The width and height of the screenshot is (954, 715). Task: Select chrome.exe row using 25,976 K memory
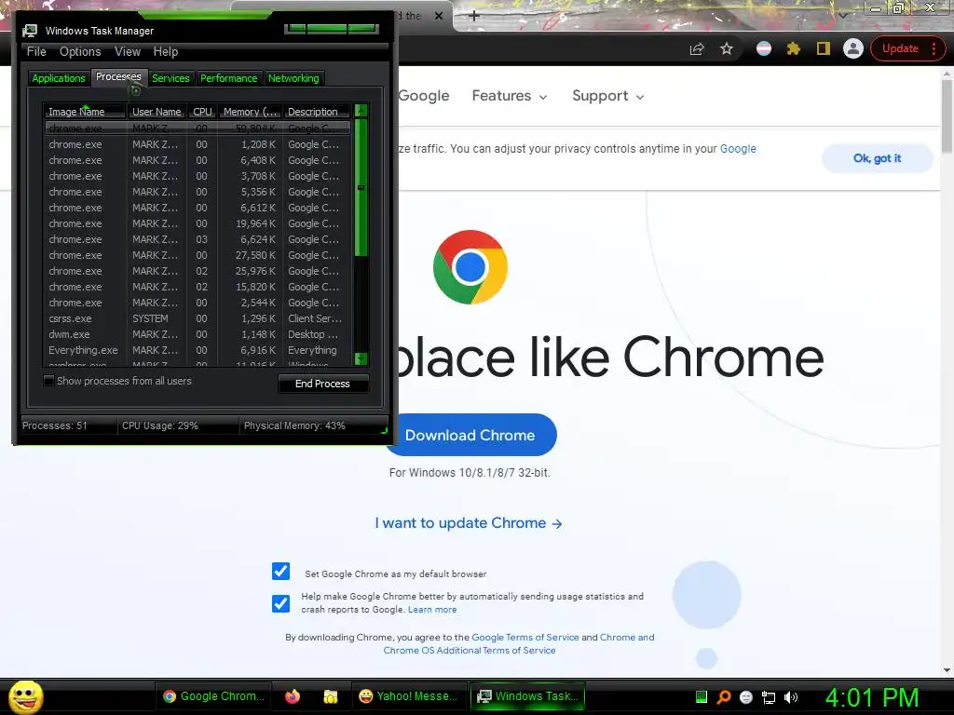(x=198, y=271)
